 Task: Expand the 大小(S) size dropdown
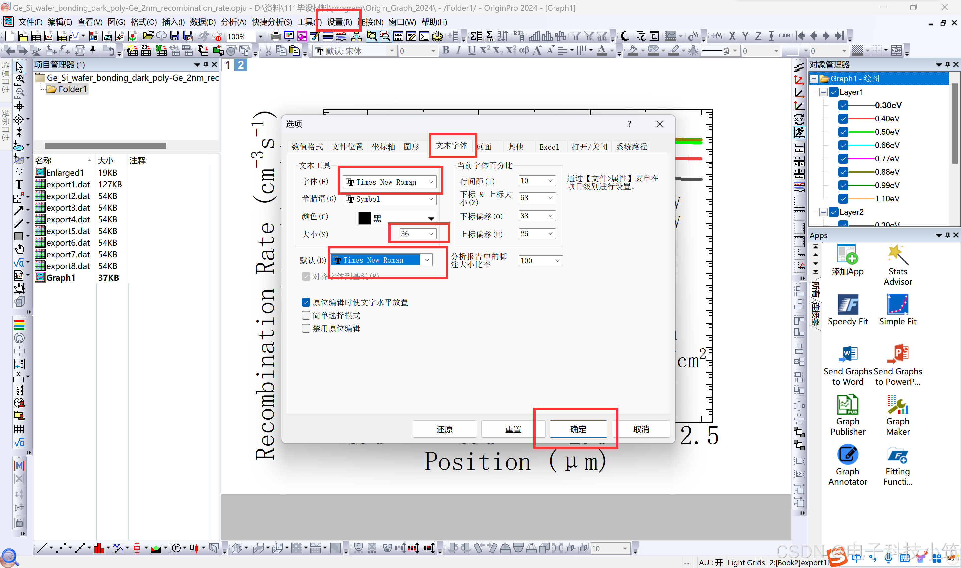click(431, 234)
